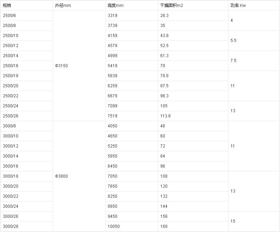Select the 2500/16 specification cell
Screen dimensions: 280x232
10,66
